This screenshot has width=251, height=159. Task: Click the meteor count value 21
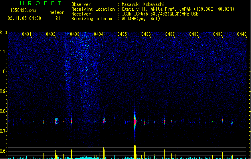(58, 18)
